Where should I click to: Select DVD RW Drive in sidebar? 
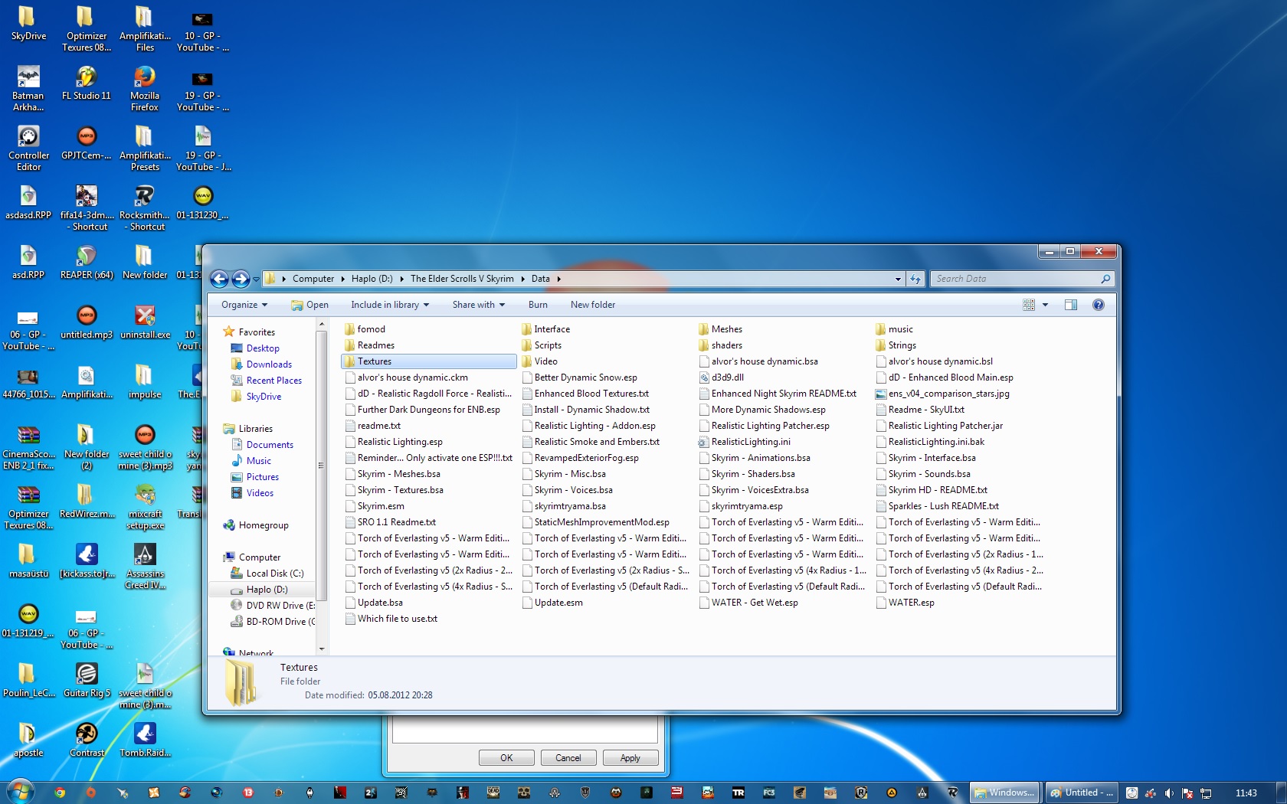(x=280, y=606)
